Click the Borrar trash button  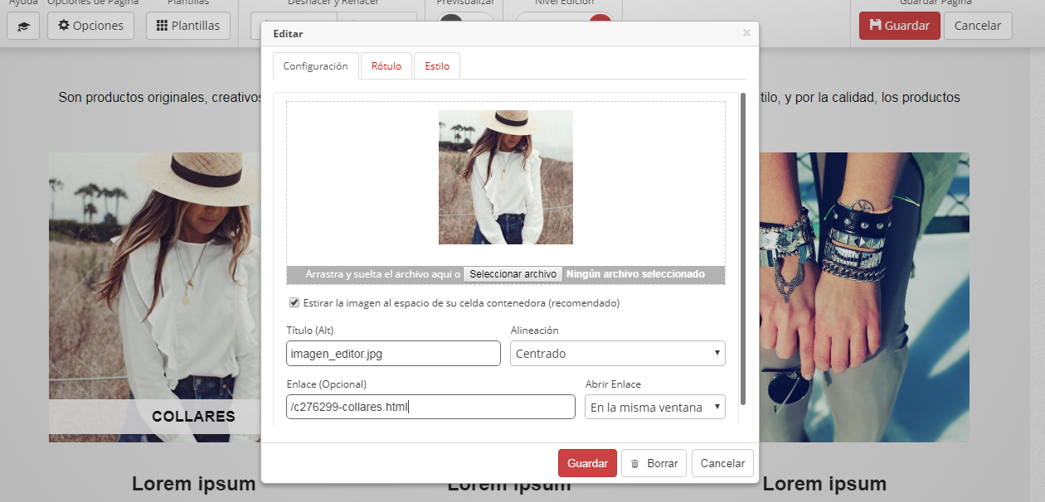pos(654,463)
